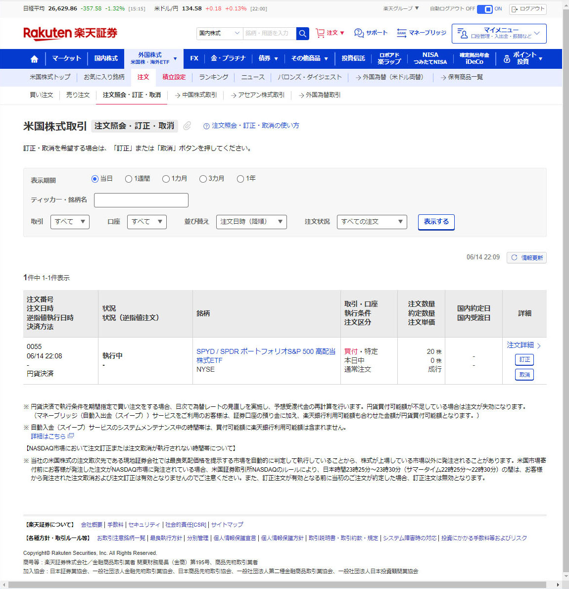Choose the 1年 display period radio
The width and height of the screenshot is (569, 589).
[x=240, y=179]
